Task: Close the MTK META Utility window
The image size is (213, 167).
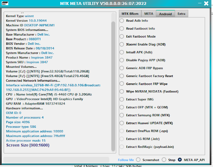Action: tap(206, 3)
